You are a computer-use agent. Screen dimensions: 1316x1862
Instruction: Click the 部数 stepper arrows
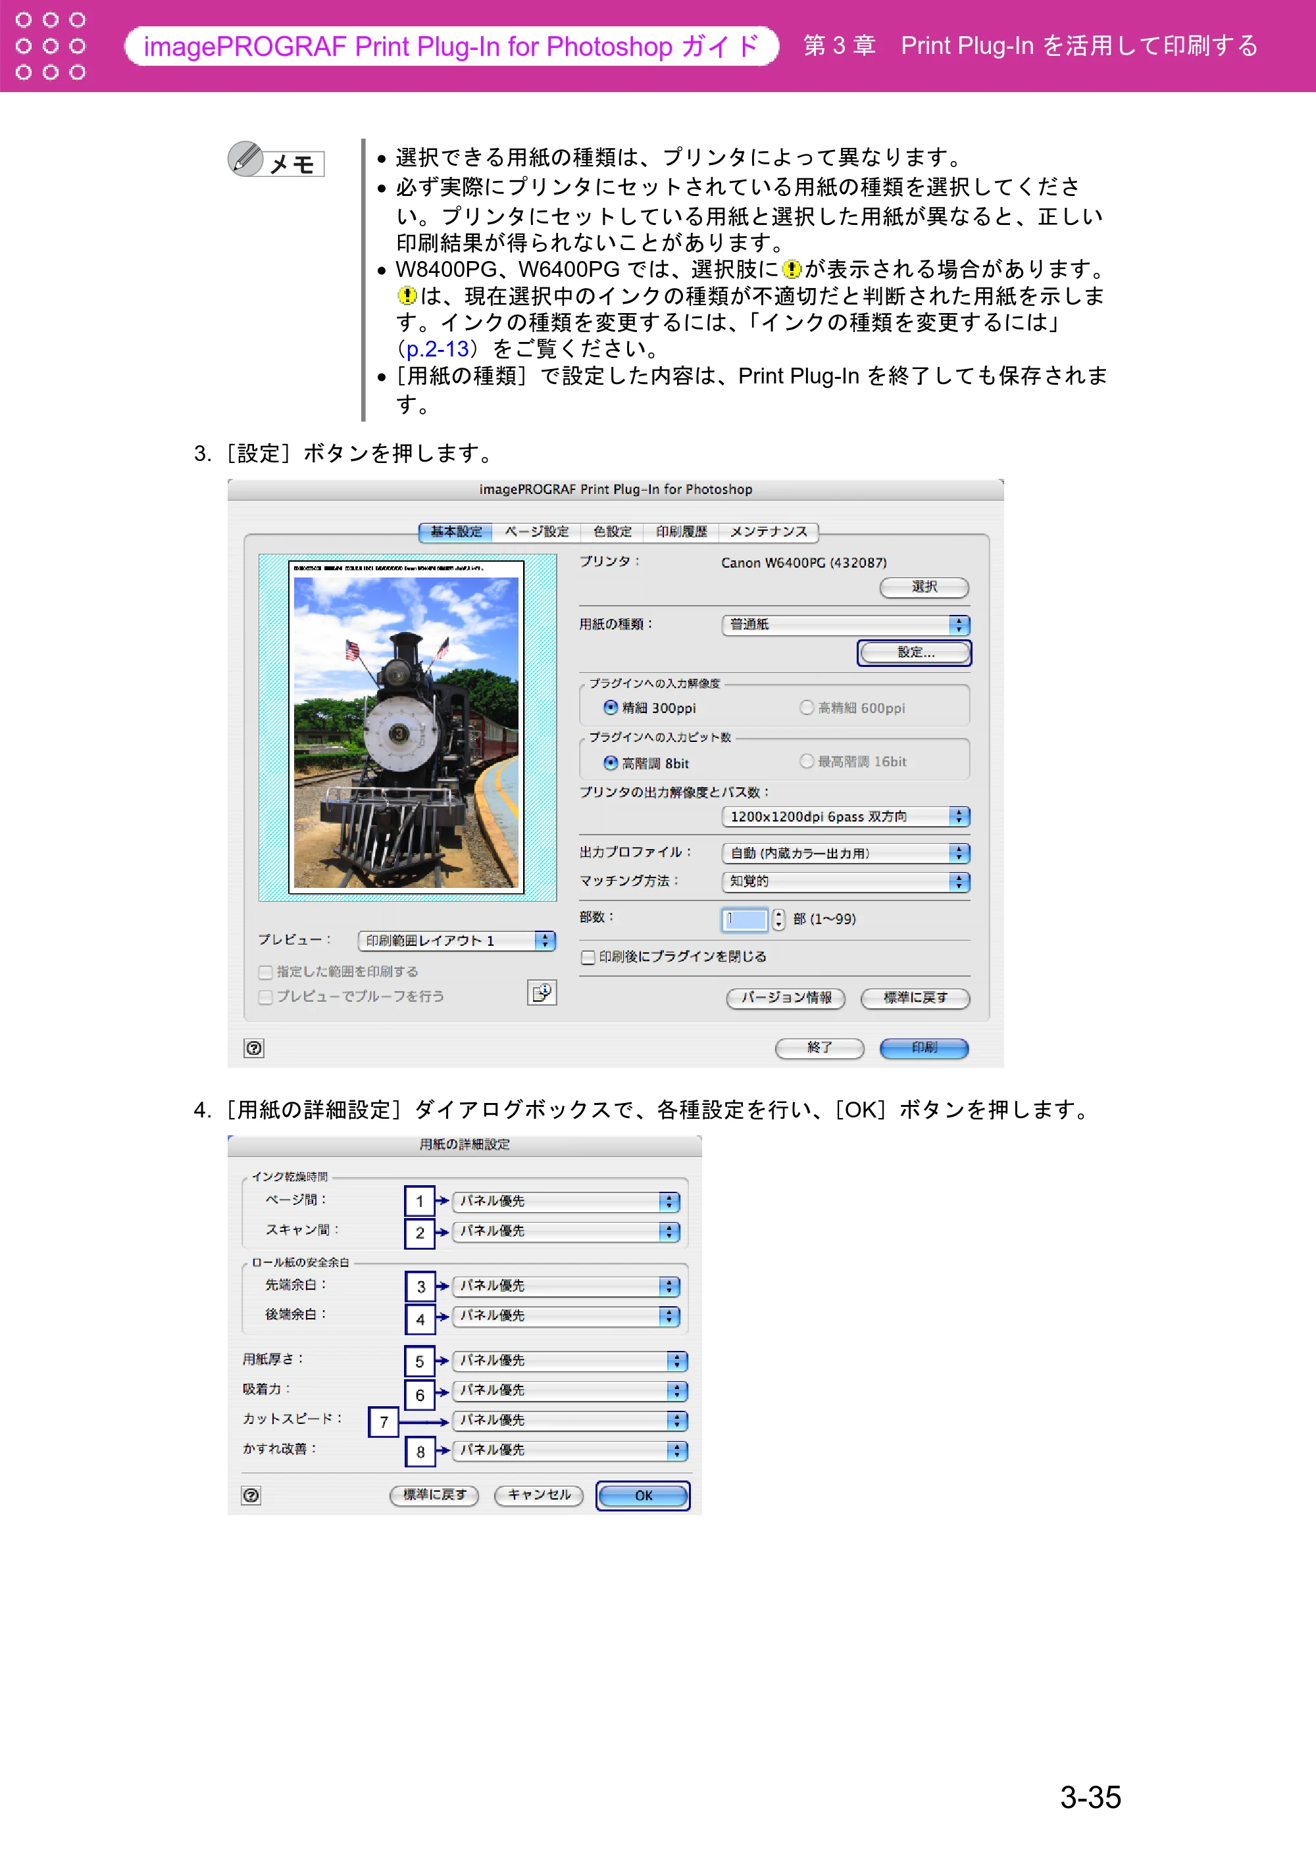click(779, 919)
